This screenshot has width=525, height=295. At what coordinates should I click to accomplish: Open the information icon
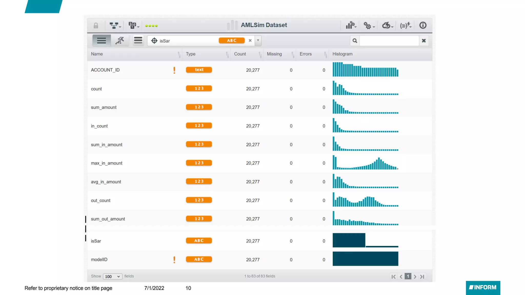coord(423,25)
